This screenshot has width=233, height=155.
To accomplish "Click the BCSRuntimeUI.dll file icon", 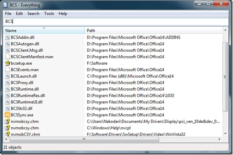I will [x=8, y=102].
